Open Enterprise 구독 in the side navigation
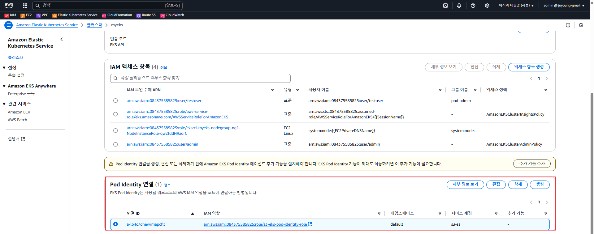Screen dimensions: 594x234 21,94
